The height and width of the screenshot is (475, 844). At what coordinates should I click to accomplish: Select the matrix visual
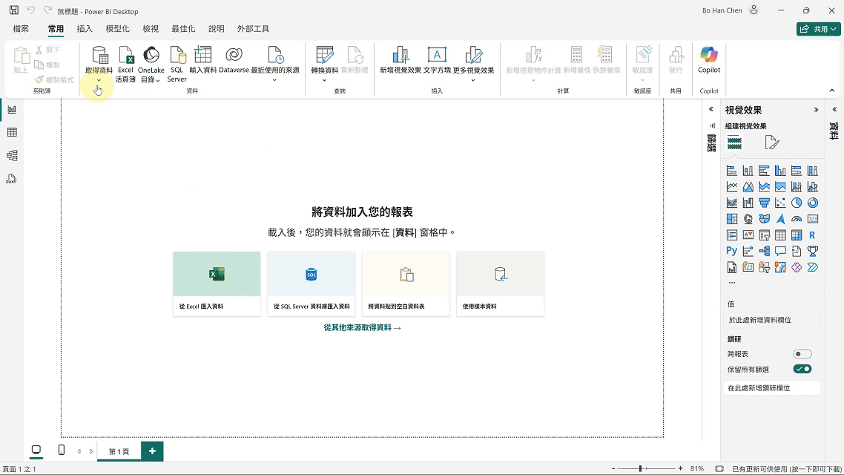tap(797, 235)
